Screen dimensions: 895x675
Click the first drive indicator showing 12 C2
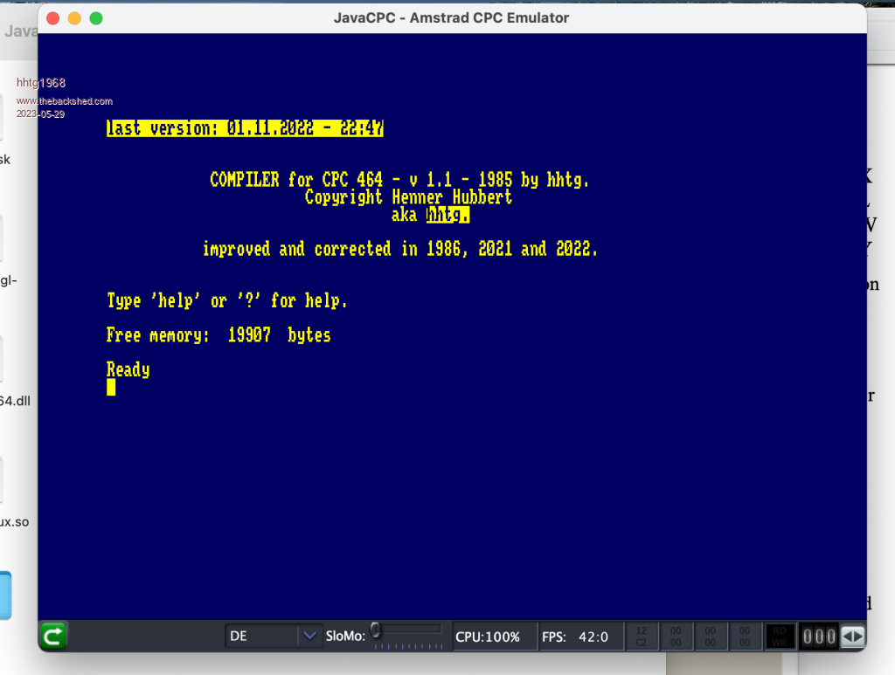click(641, 637)
